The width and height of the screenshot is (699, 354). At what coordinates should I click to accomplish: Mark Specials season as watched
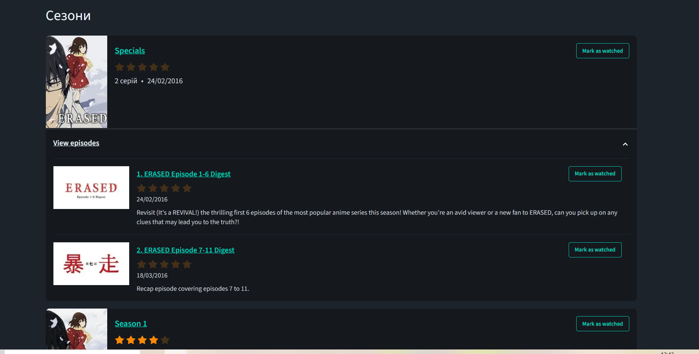(602, 51)
